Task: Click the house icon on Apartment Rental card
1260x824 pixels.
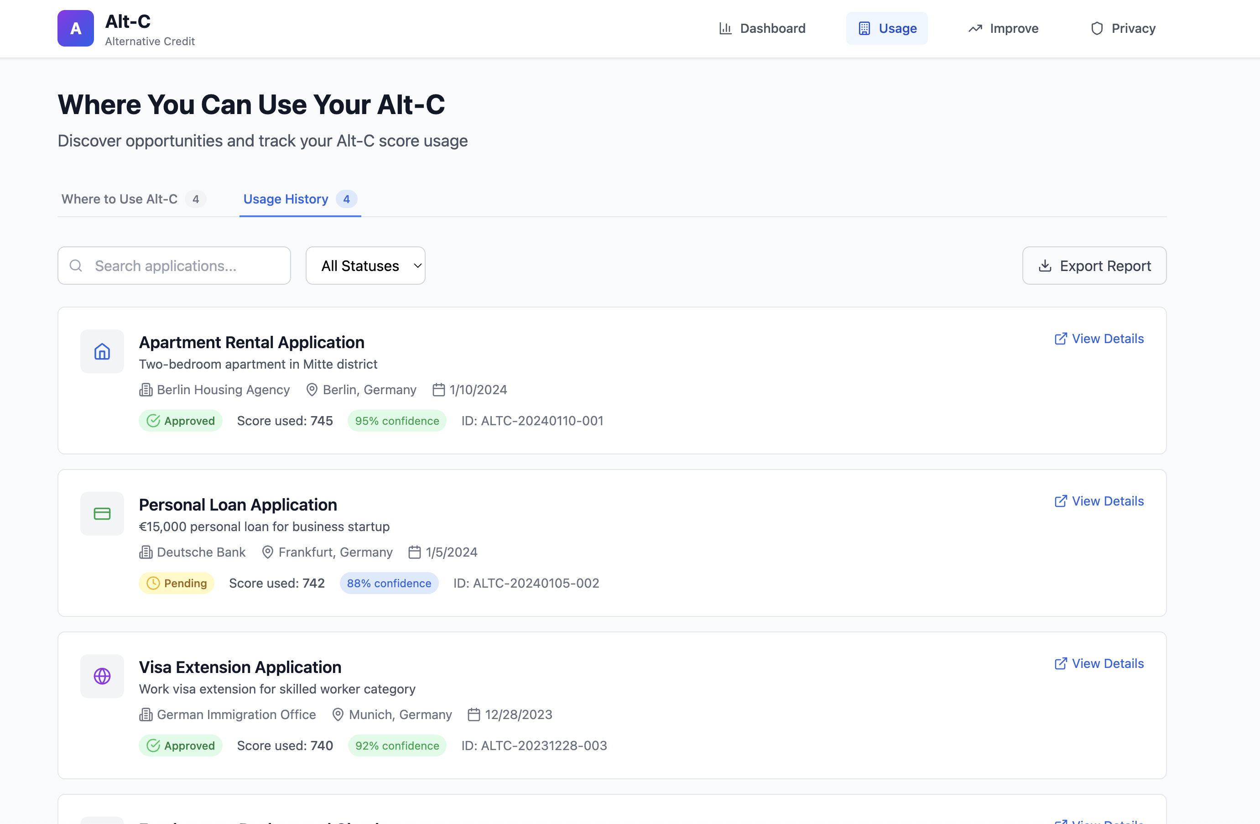Action: tap(102, 352)
